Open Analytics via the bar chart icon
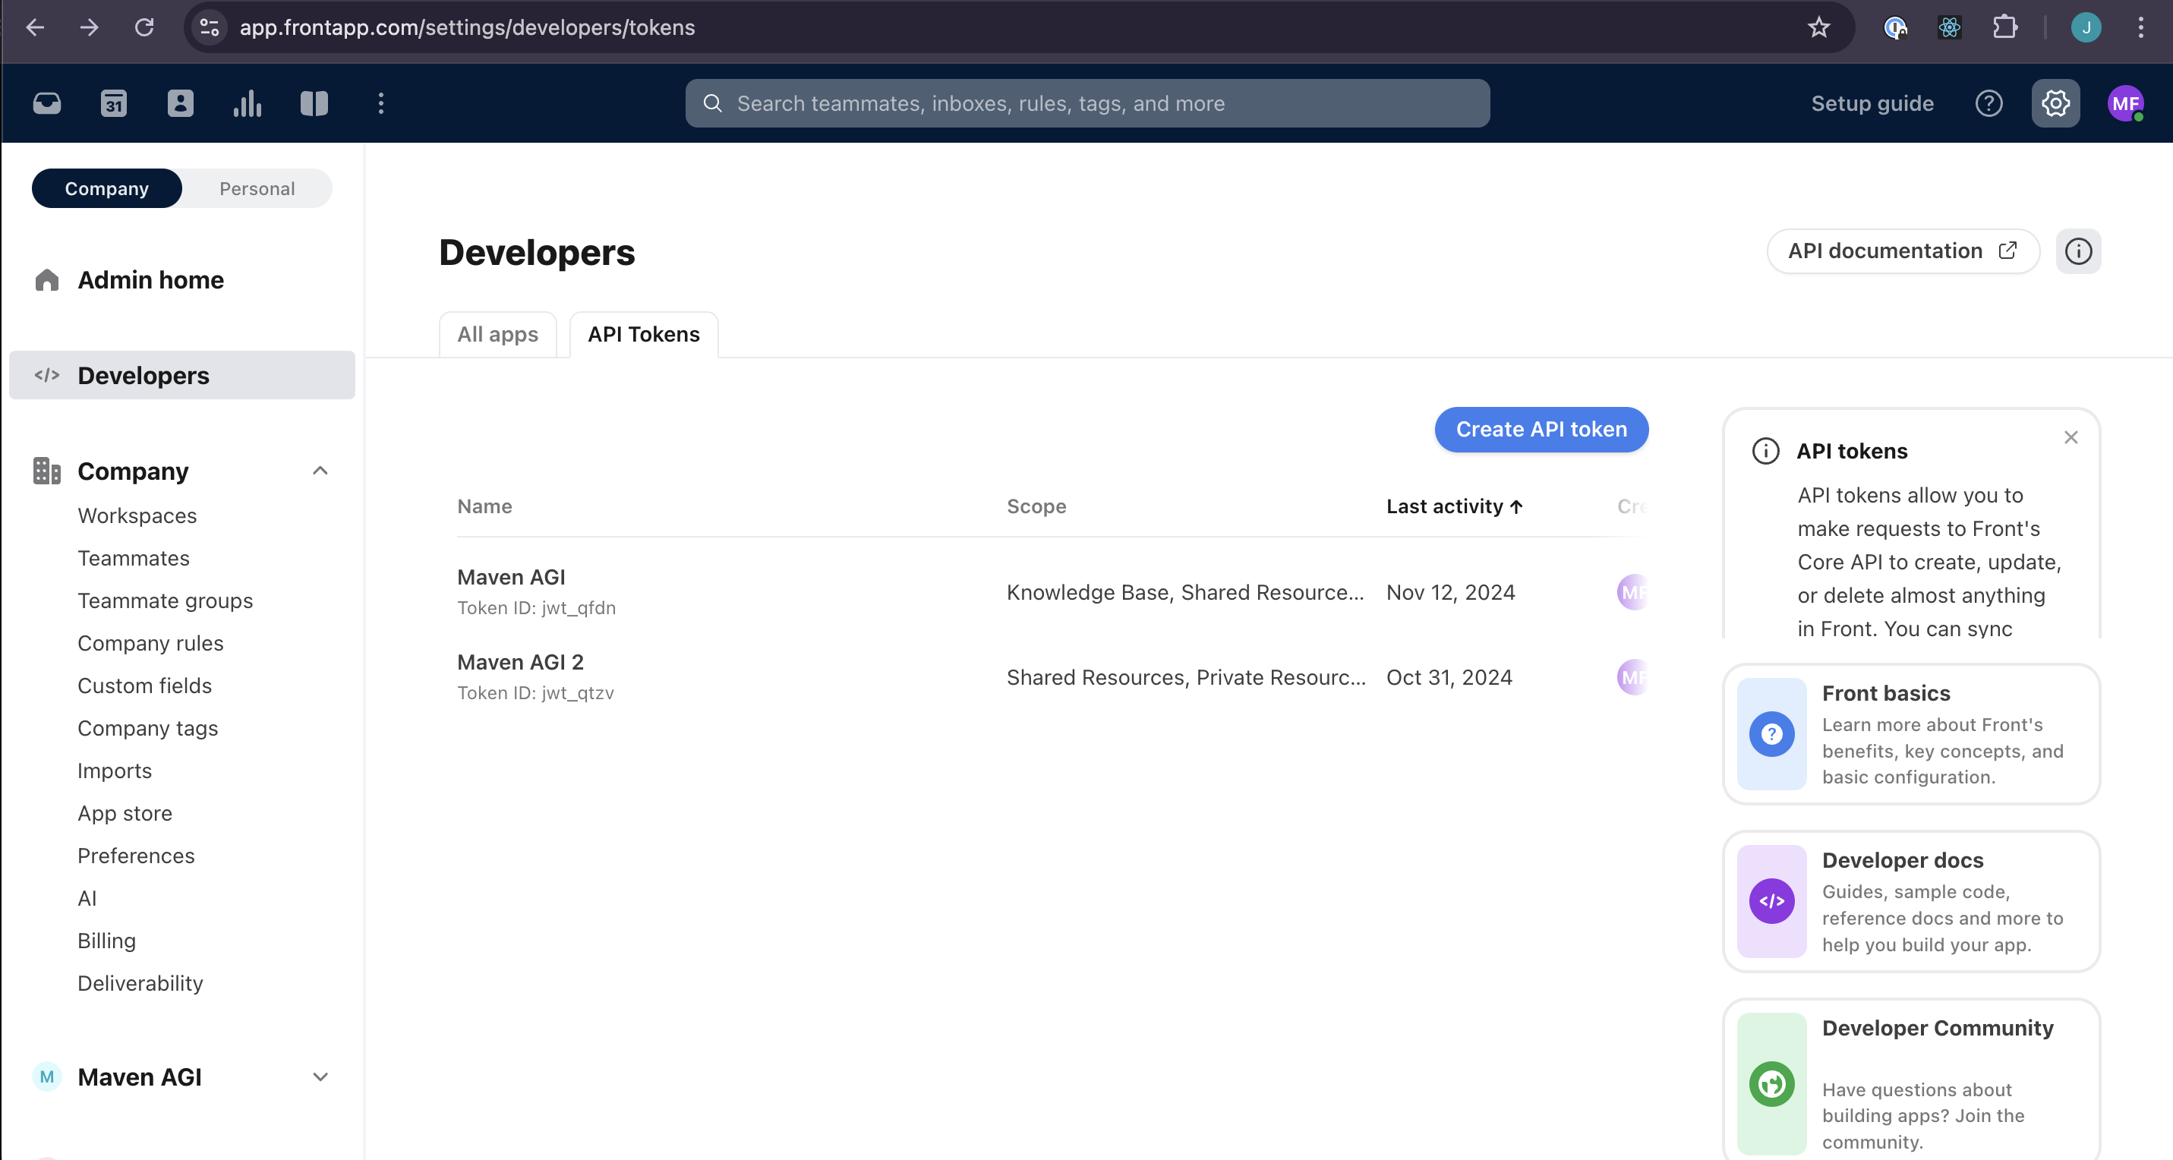 pos(248,103)
